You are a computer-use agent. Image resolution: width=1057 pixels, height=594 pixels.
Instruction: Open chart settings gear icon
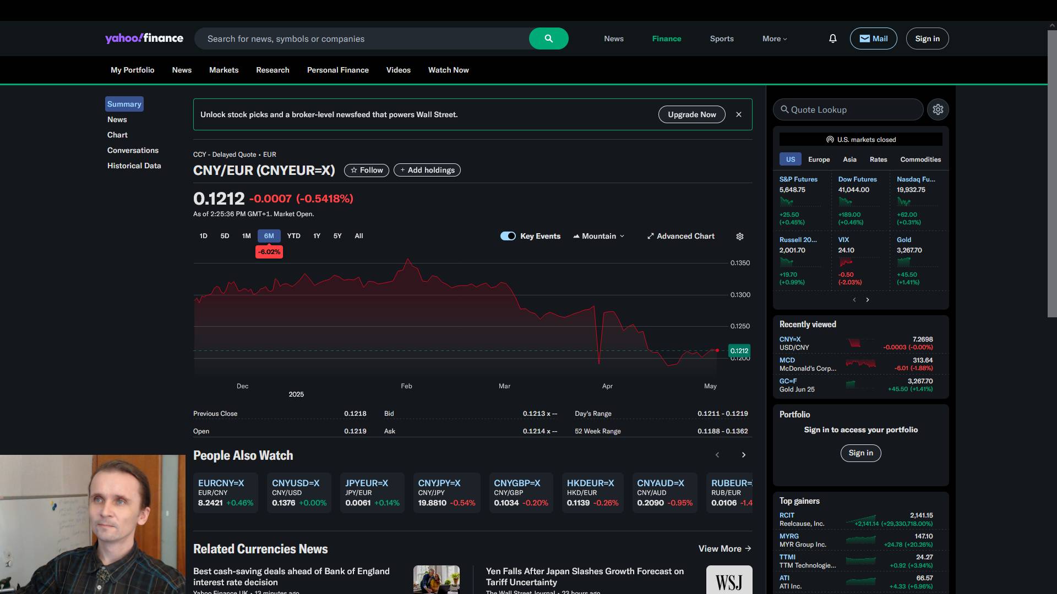point(739,237)
